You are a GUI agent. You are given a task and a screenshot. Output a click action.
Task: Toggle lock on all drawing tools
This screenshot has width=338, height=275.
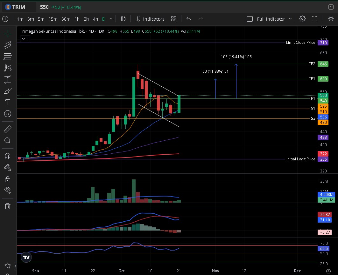point(8,179)
